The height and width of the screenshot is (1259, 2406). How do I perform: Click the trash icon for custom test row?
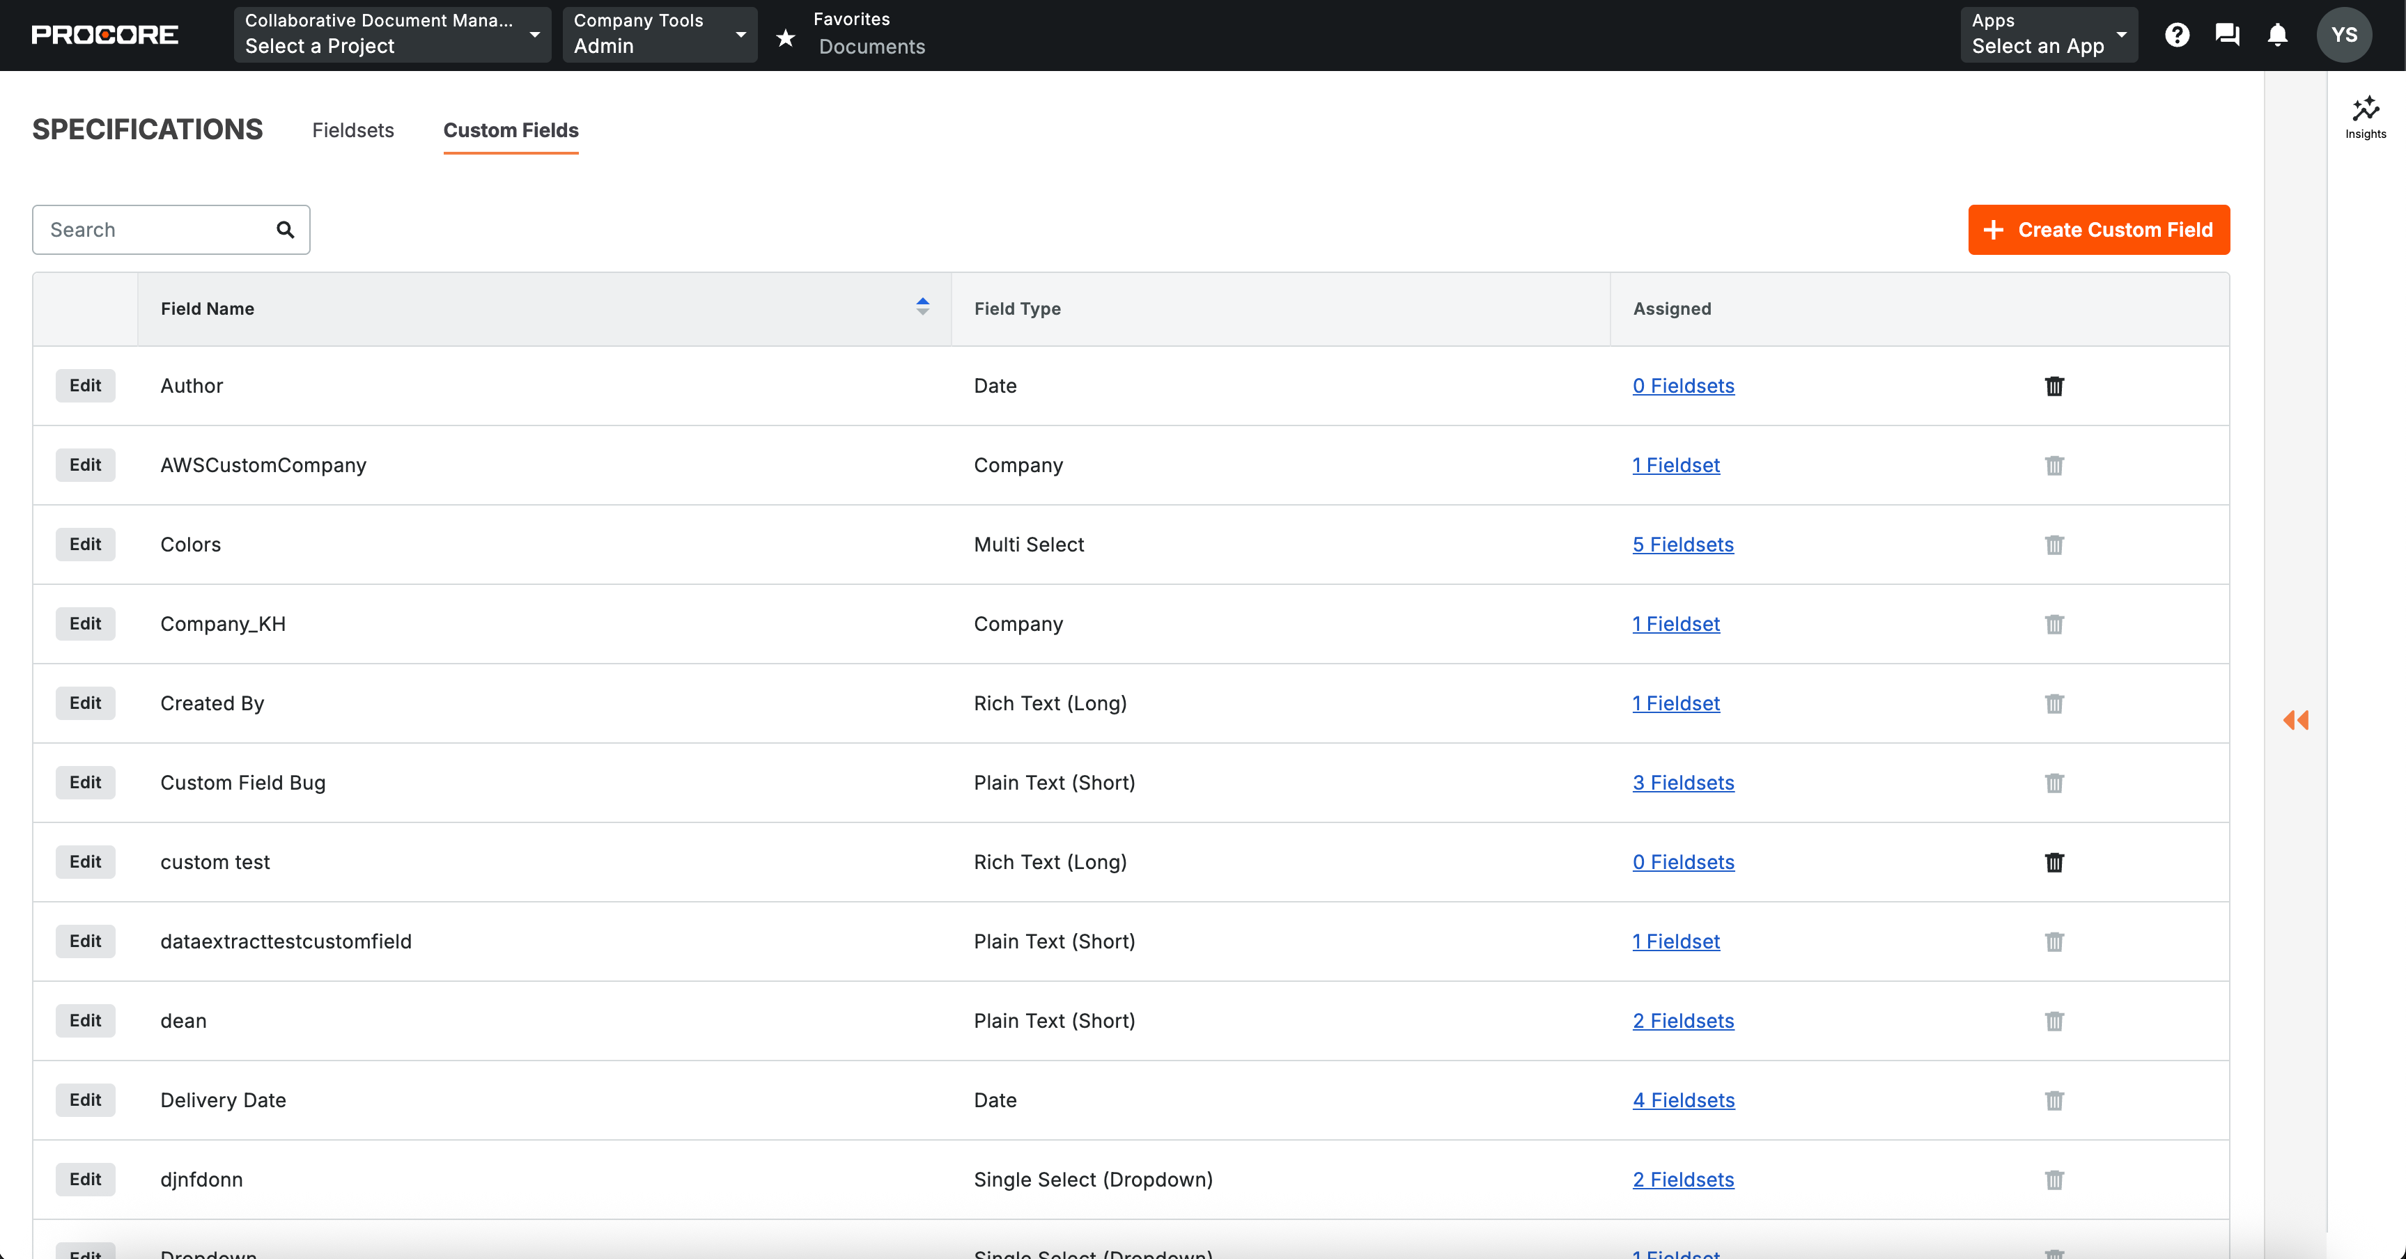point(2054,862)
